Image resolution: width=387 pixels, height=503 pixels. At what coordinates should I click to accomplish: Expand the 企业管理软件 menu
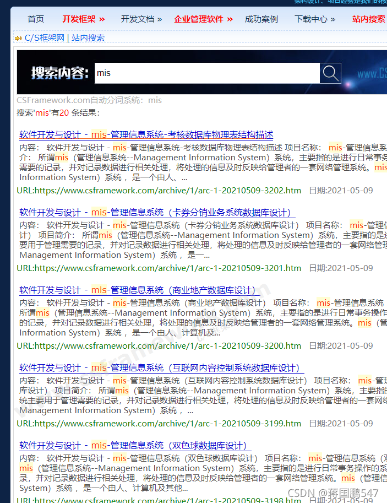(x=203, y=19)
